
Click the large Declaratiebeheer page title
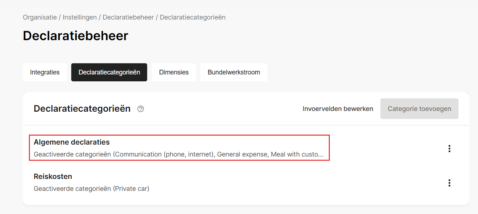(76, 36)
